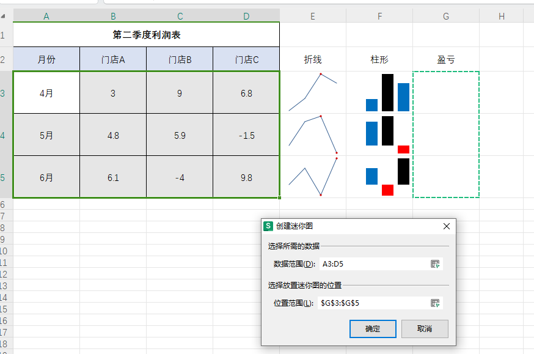
Task: Click the 4月 cell
Action: [46, 93]
